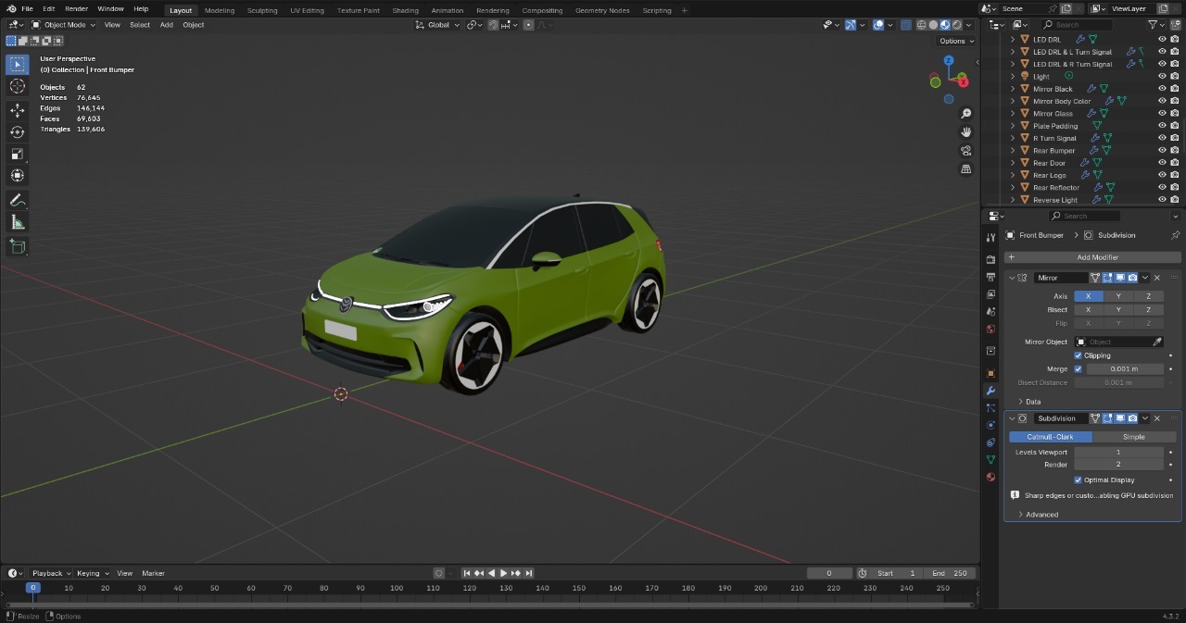Switch to orthographic view grid icon
Viewport: 1186px width, 623px height.
click(x=965, y=169)
